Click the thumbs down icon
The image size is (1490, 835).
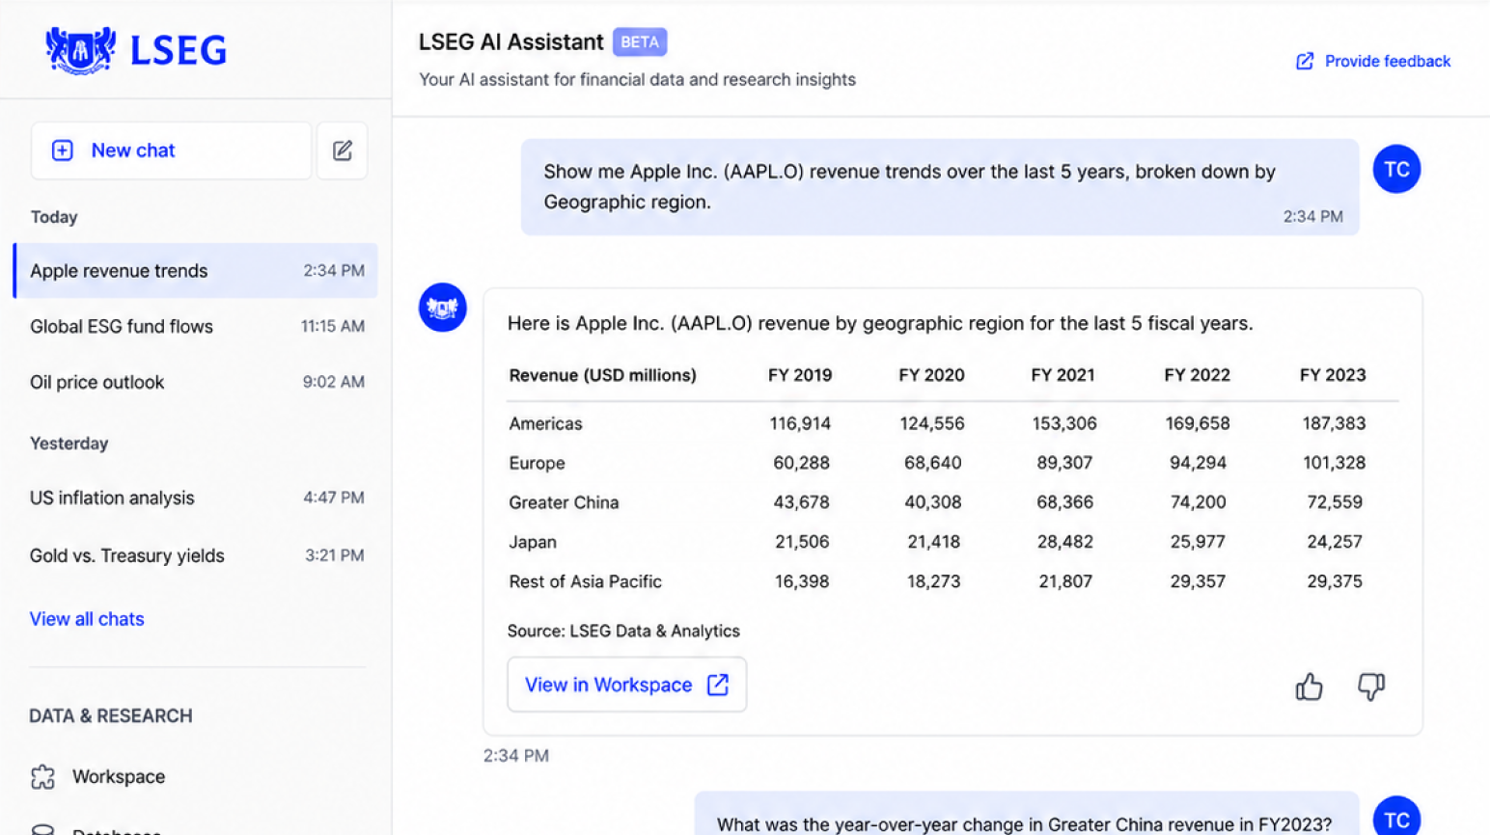[x=1371, y=687]
